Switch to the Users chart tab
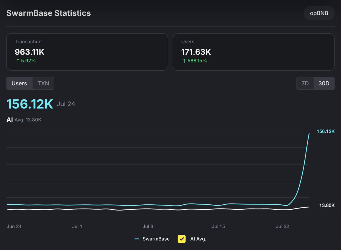Viewport: 341px width, 250px height. pos(19,83)
